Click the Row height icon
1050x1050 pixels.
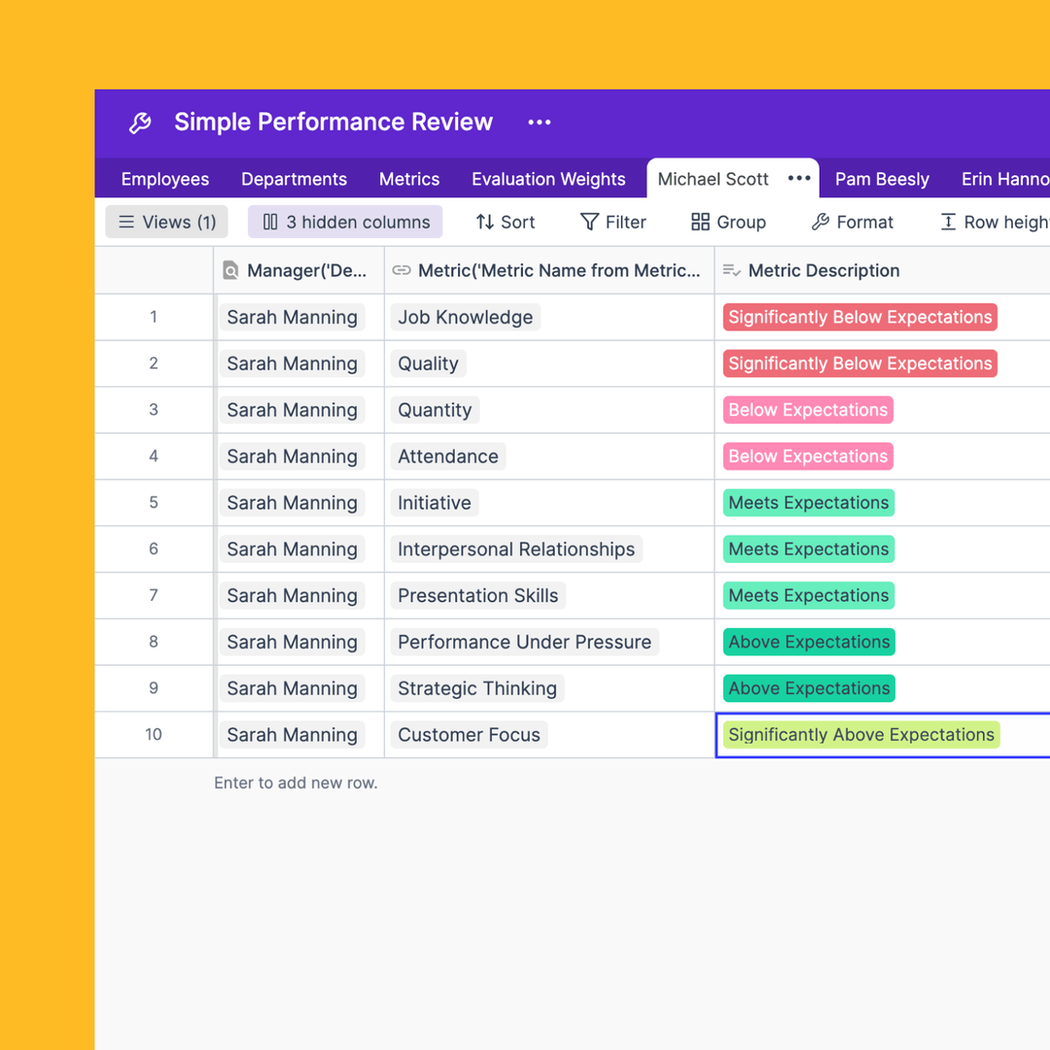pos(948,222)
